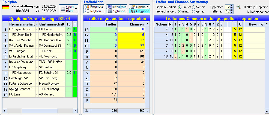Select the Schein sort radio button
The width and height of the screenshot is (269, 115).
[x=193, y=7]
